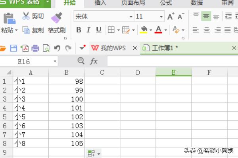This screenshot has width=238, height=158.
Task: Increase font size with A+ icon
Action: point(171,16)
